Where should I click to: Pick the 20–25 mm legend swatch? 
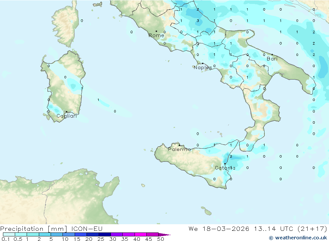(x=93, y=234)
